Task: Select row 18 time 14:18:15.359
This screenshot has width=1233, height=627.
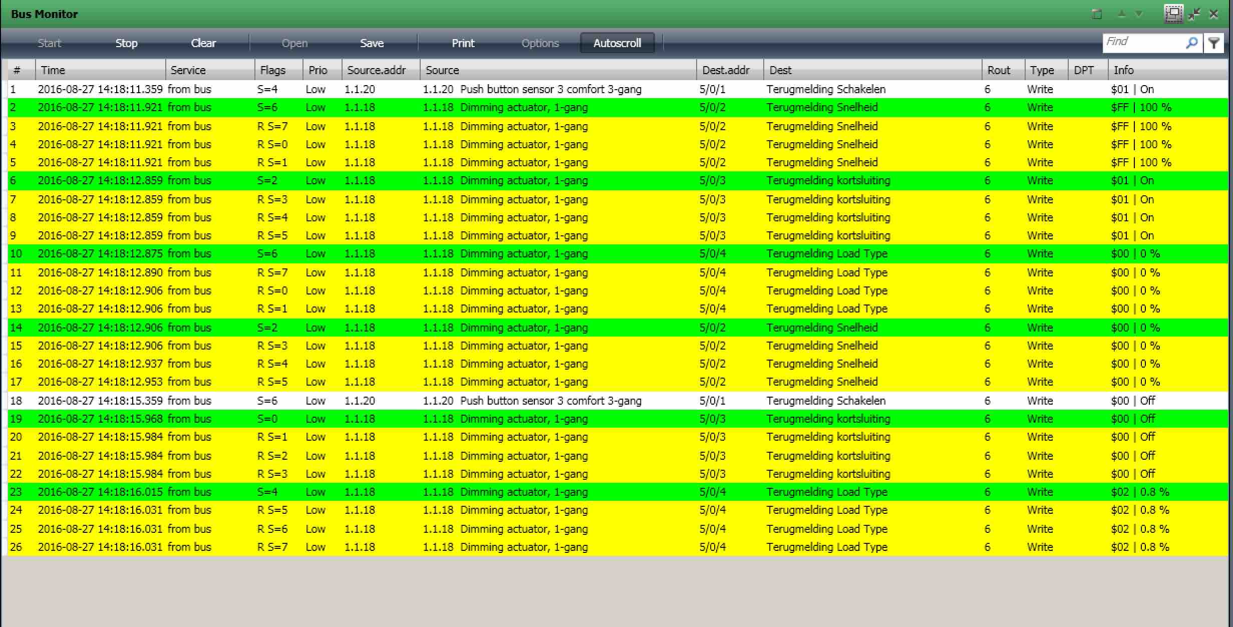Action: tap(100, 401)
